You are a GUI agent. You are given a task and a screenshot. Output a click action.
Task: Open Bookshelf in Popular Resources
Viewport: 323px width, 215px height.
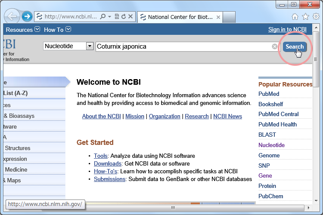[x=271, y=104]
